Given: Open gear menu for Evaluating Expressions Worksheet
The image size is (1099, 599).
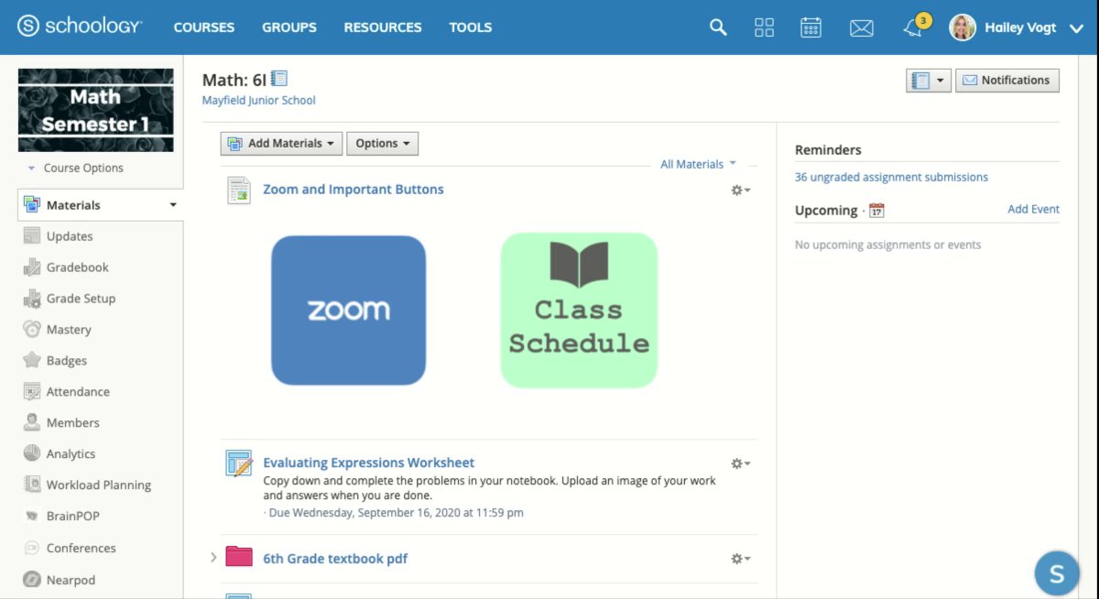Looking at the screenshot, I should pos(740,463).
